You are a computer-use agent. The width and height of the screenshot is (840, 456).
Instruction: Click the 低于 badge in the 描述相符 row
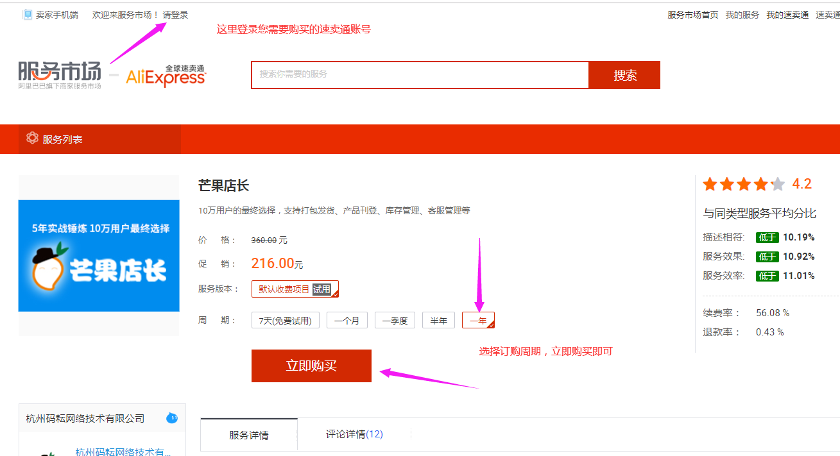click(767, 237)
